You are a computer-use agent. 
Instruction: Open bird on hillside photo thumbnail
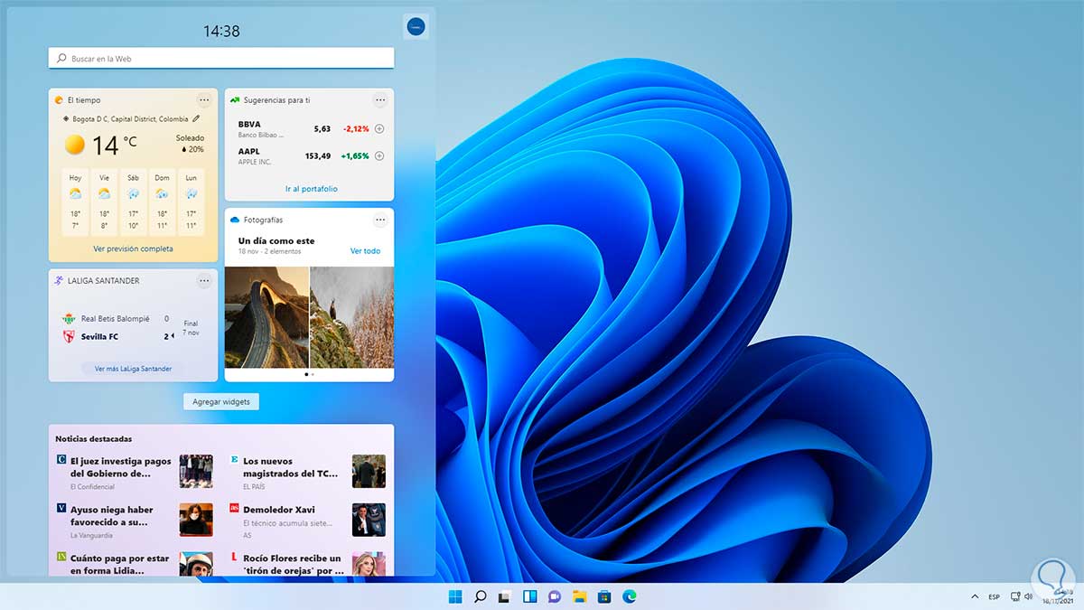(x=351, y=317)
